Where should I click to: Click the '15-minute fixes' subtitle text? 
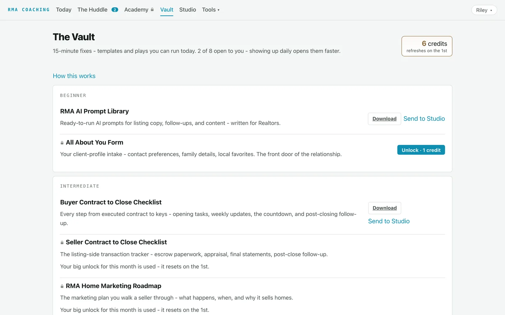pyautogui.click(x=196, y=51)
